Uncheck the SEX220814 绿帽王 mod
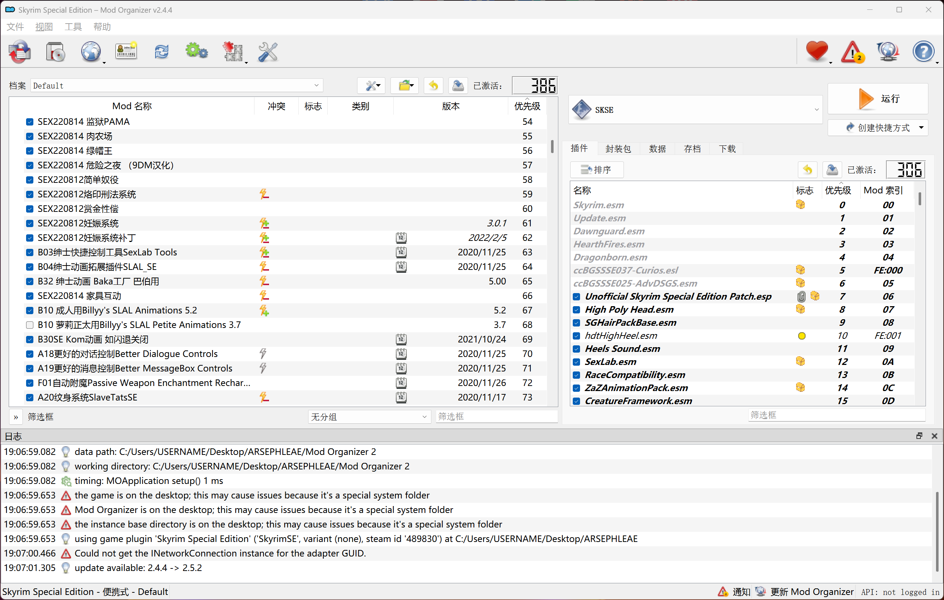 pos(29,151)
